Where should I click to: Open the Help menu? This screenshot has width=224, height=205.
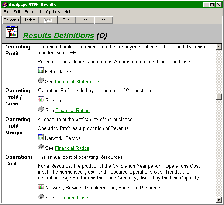pos(68,12)
